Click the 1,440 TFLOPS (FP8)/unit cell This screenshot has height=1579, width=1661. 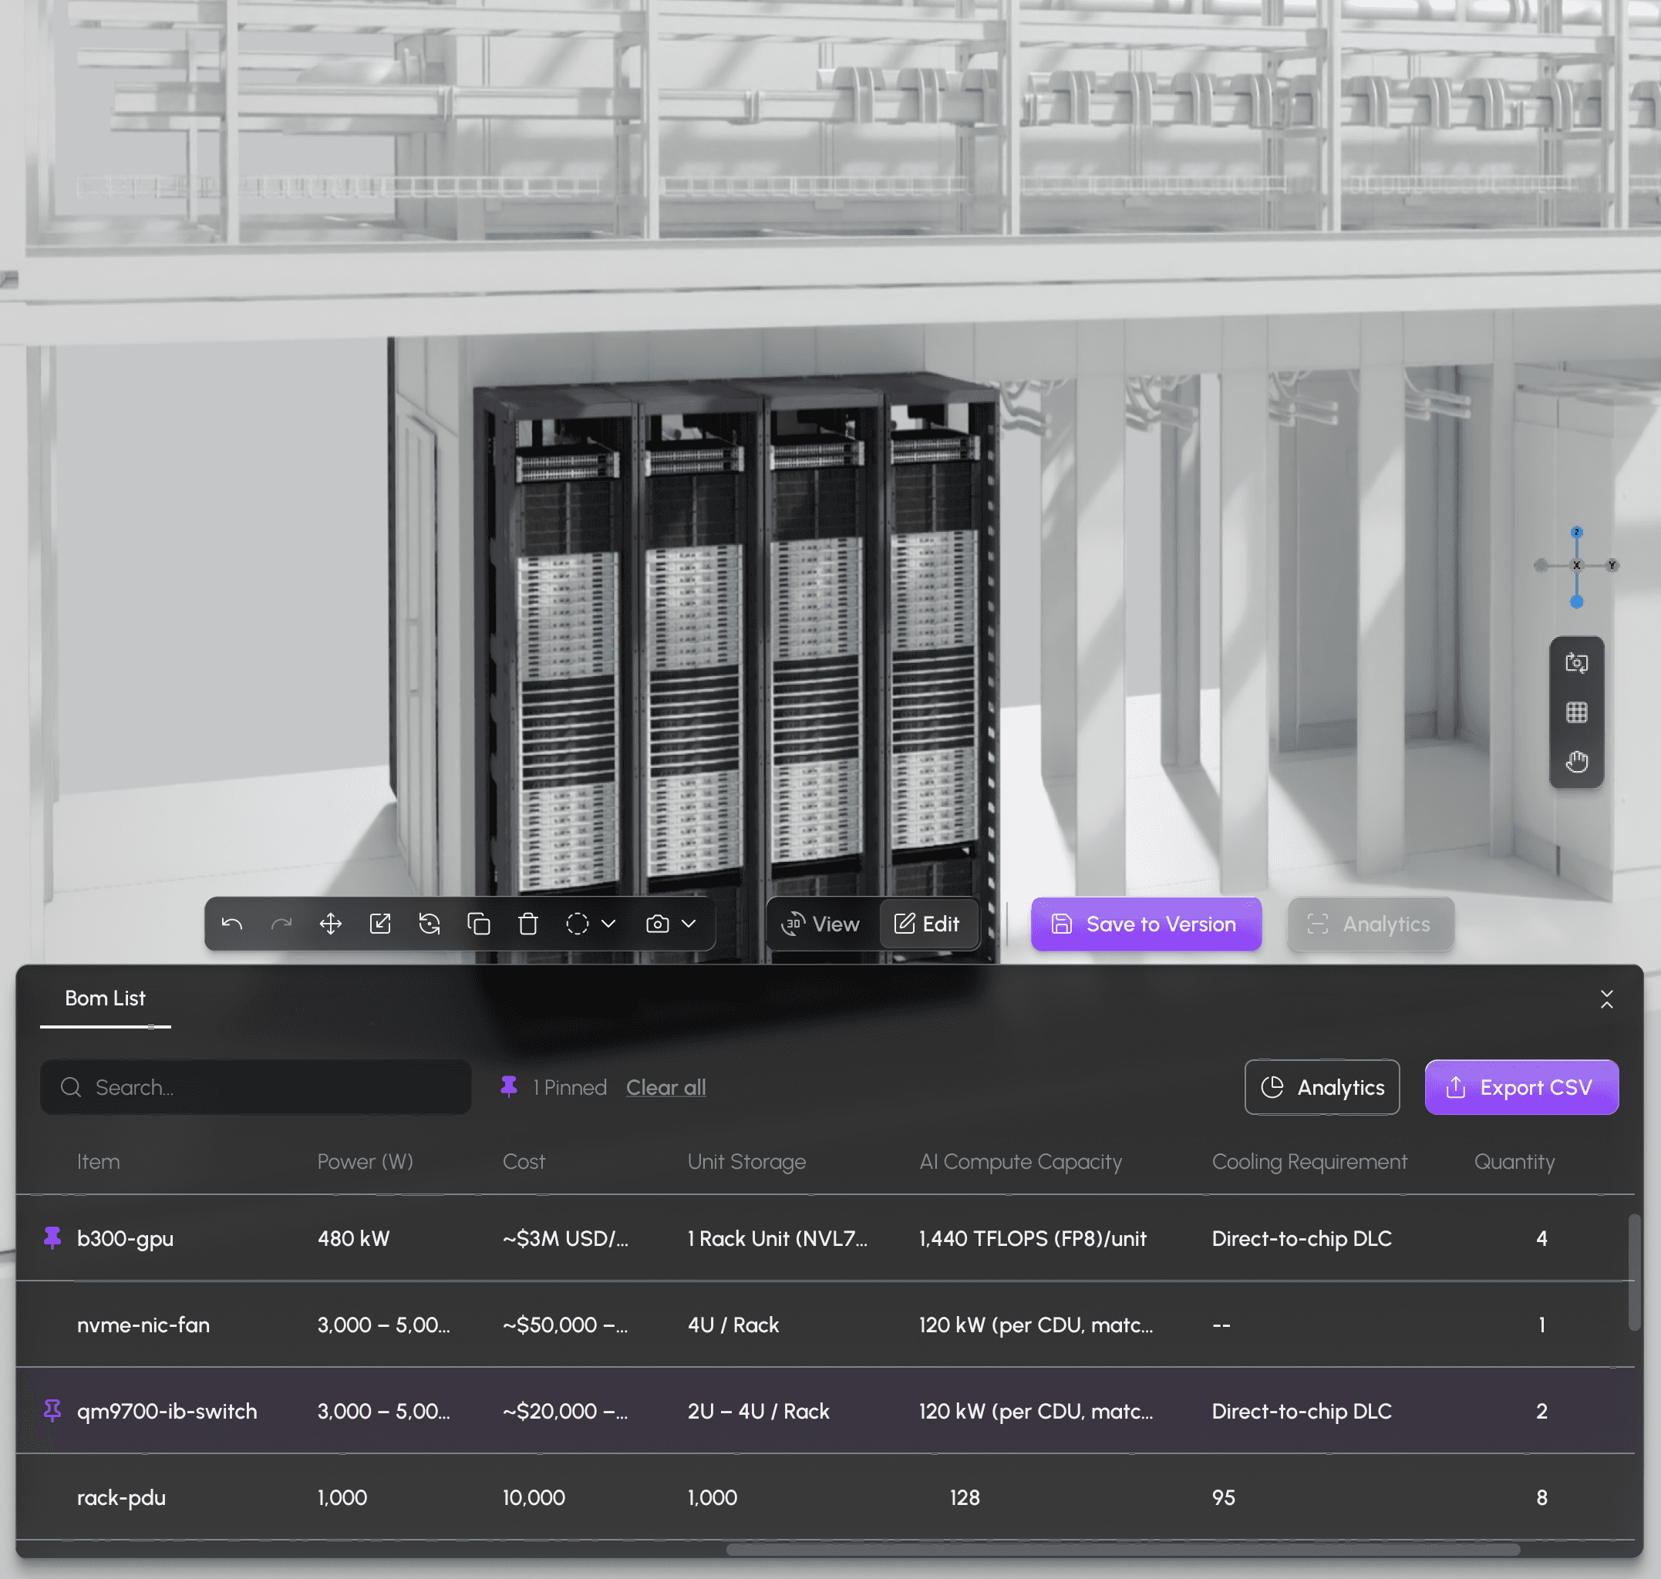tap(1033, 1238)
